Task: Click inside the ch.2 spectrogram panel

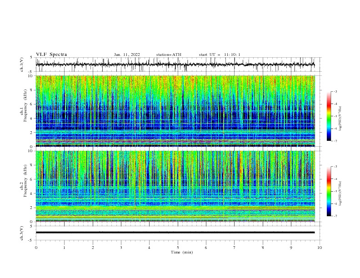Action: (175, 186)
